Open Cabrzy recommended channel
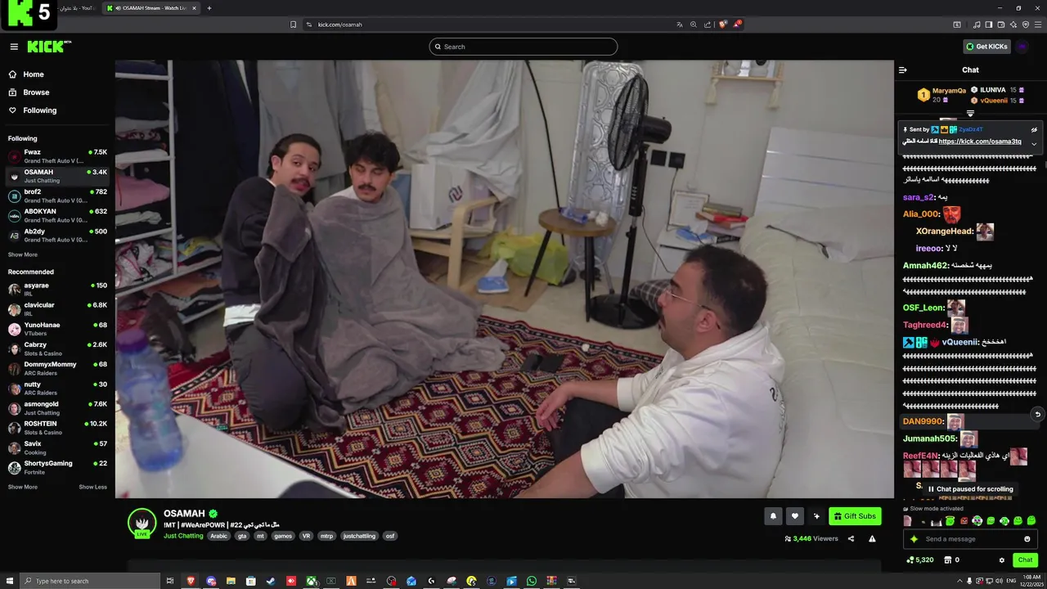The height and width of the screenshot is (589, 1047). click(57, 348)
